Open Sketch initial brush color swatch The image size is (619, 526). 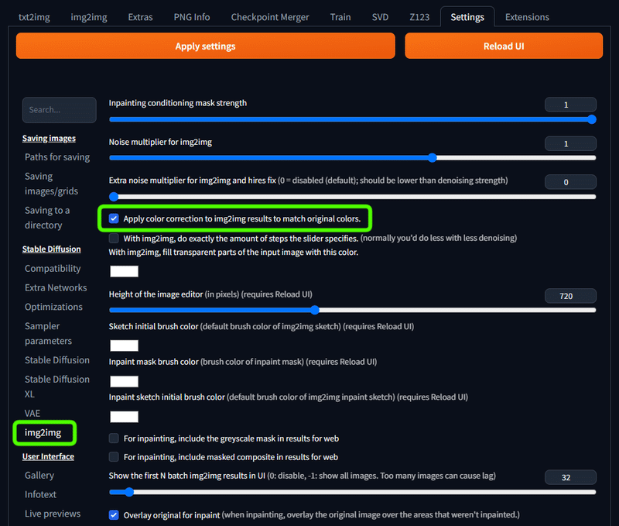124,346
